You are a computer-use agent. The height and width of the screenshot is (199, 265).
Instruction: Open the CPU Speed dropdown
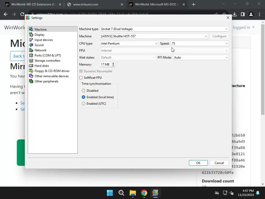click(200, 44)
